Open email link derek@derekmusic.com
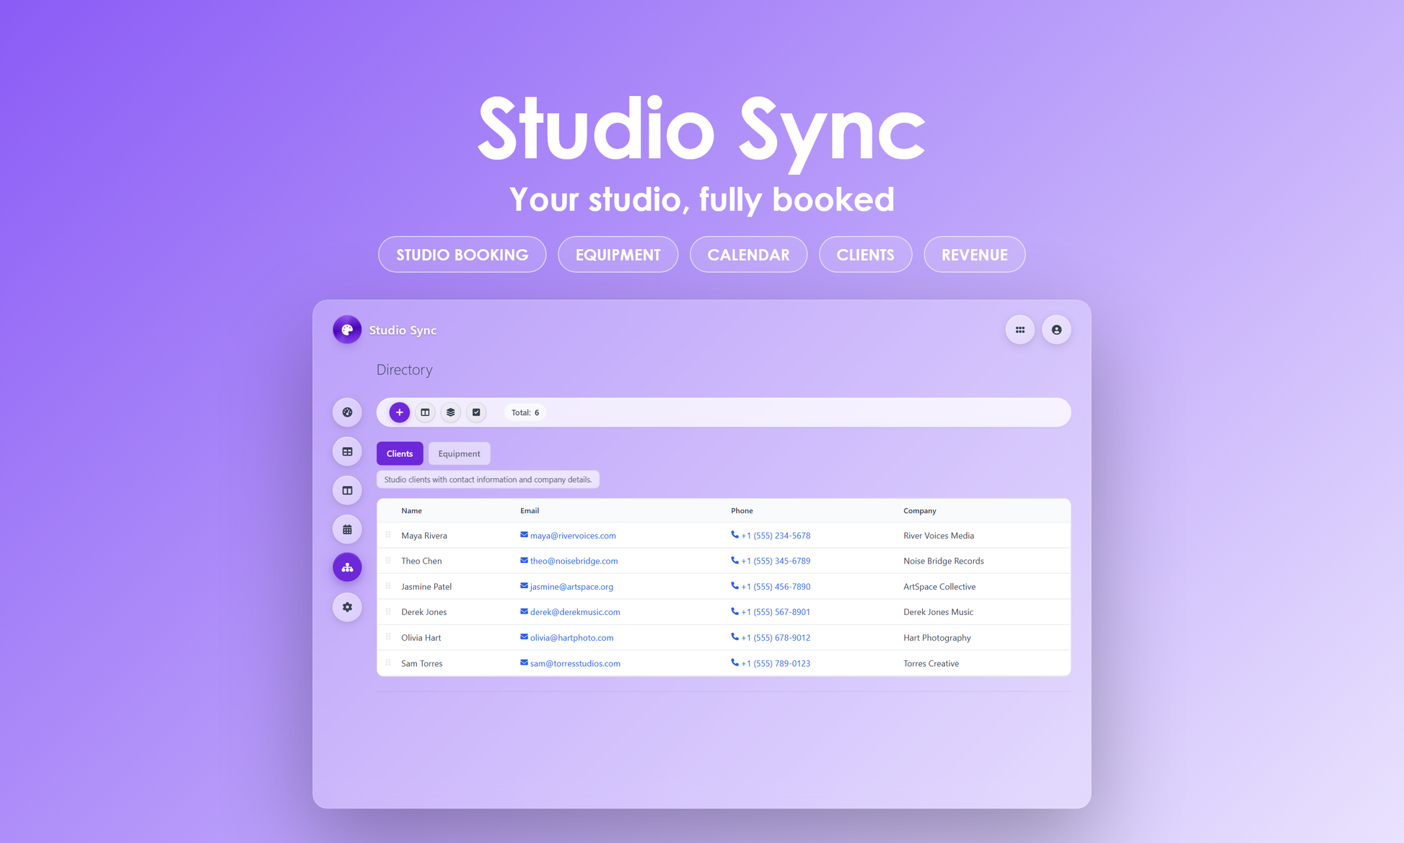Viewport: 1404px width, 843px height. 575,612
